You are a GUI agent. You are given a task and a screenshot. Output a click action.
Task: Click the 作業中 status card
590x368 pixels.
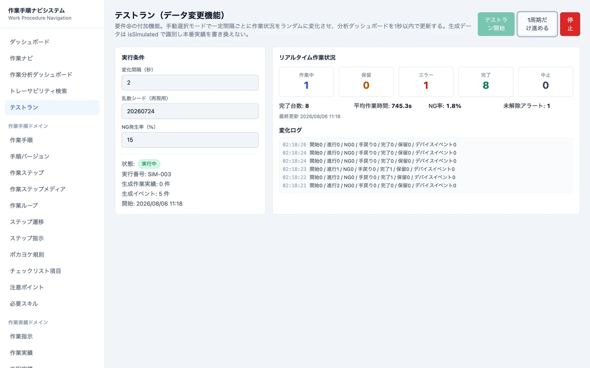306,82
